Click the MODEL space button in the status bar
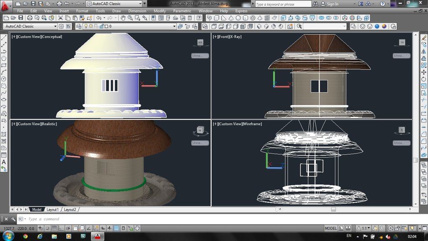Screen dimensions: 428x241 [x=330, y=228]
